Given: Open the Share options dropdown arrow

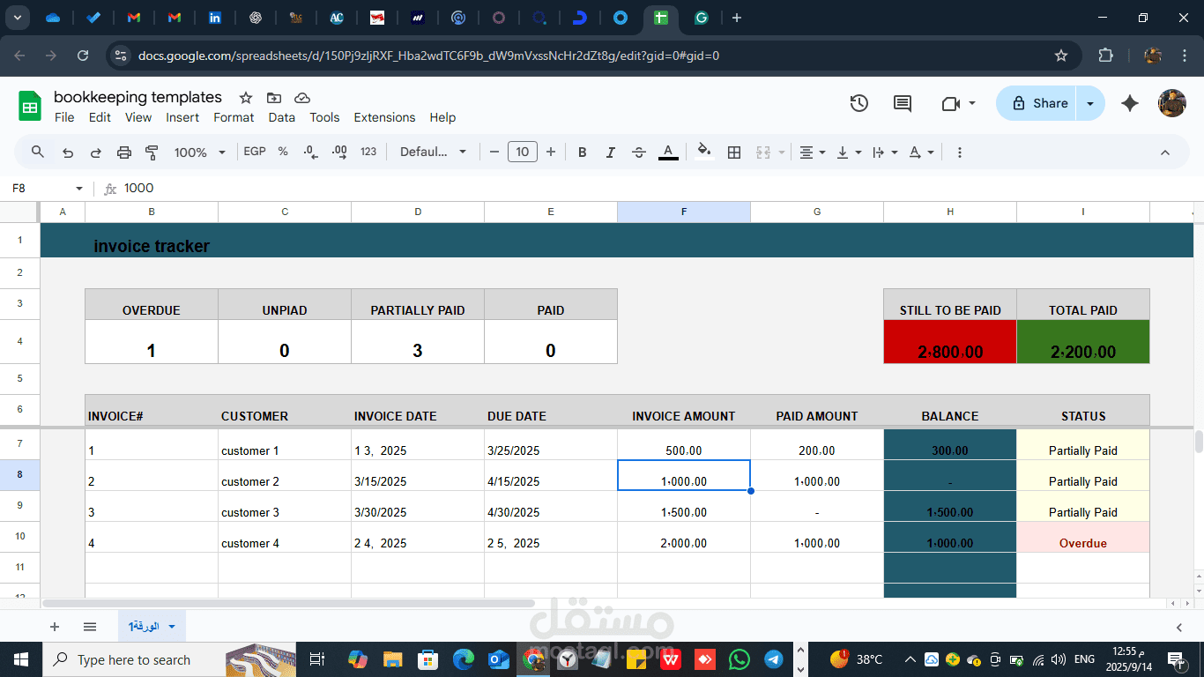Looking at the screenshot, I should tap(1091, 103).
